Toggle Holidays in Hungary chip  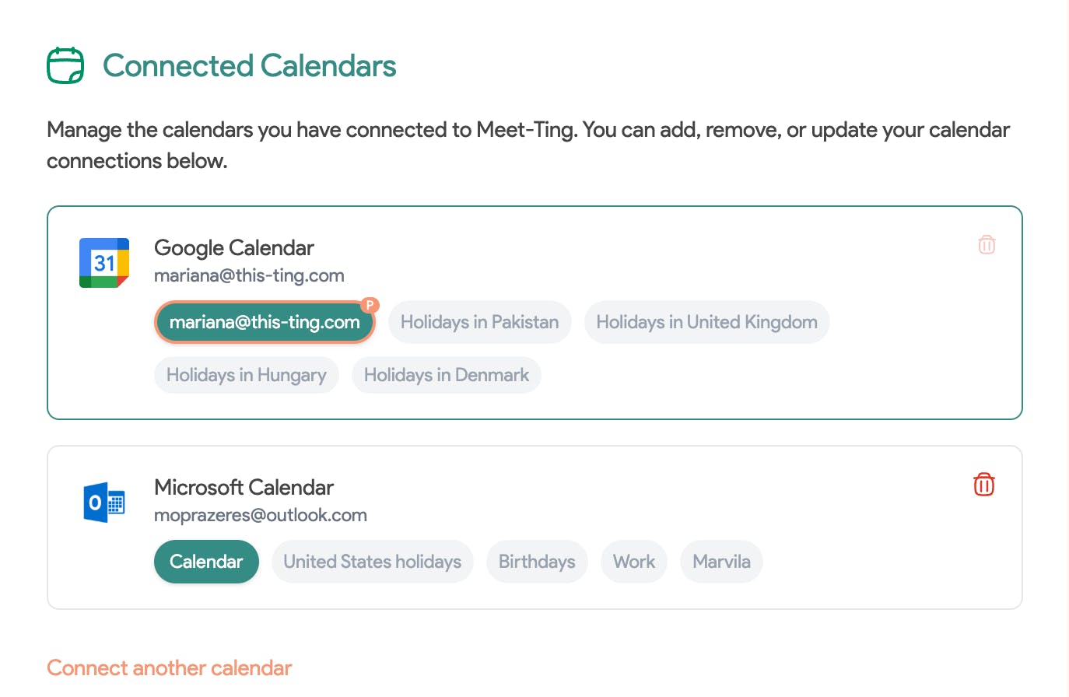(246, 375)
